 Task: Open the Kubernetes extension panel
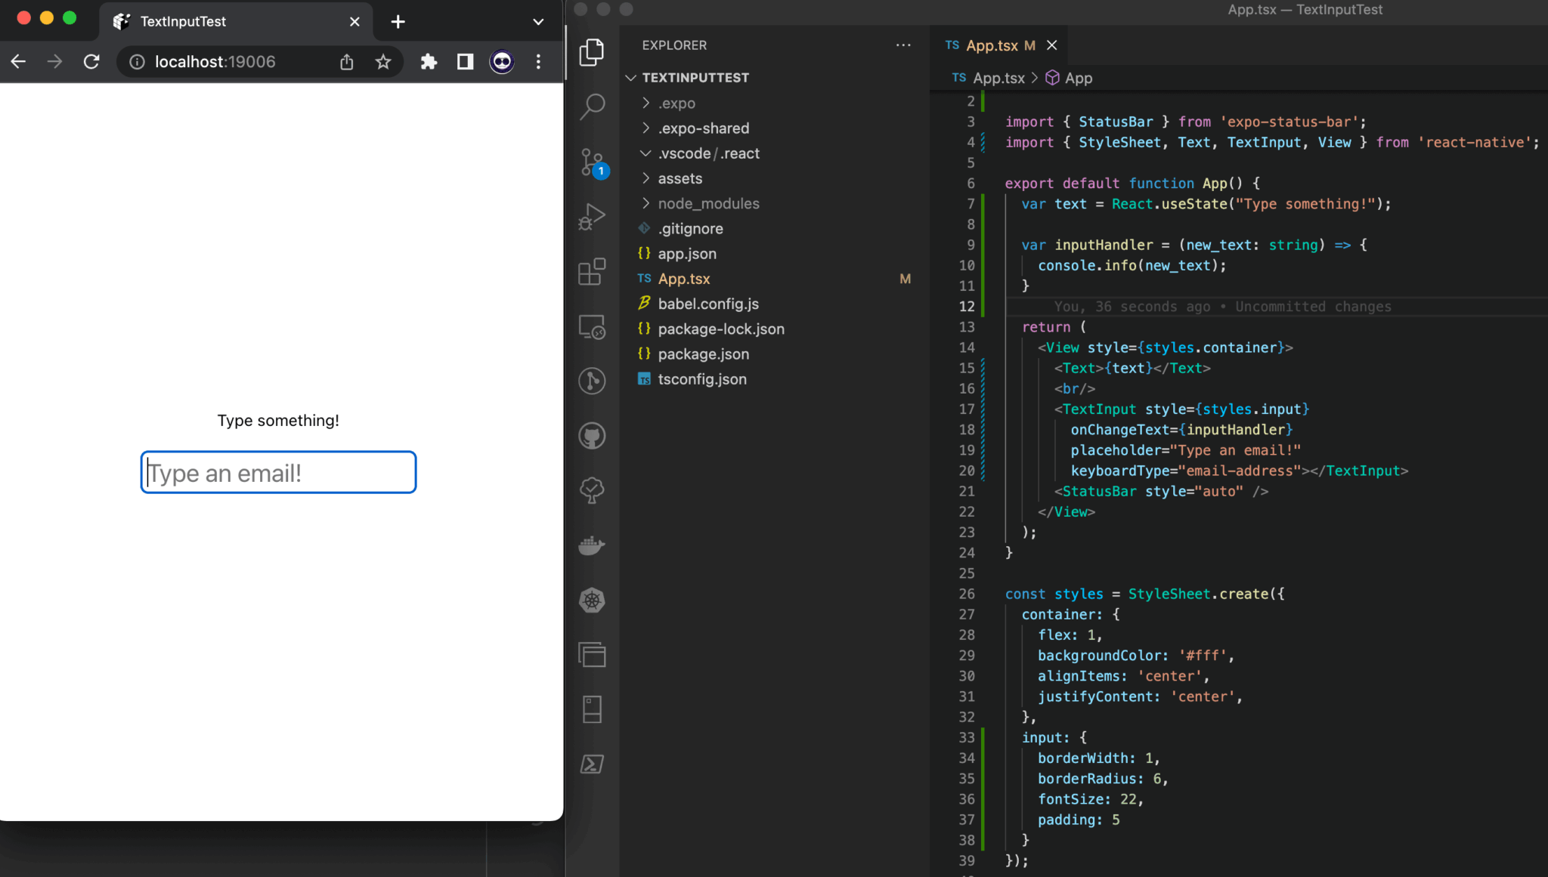click(592, 599)
